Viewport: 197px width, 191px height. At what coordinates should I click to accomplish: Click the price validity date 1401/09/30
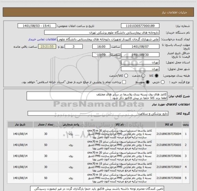click(x=140, y=55)
